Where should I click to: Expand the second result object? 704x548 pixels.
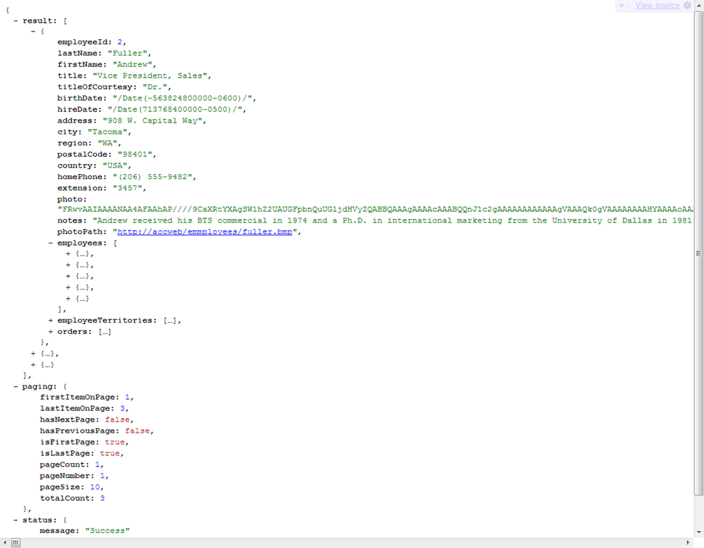coord(32,353)
